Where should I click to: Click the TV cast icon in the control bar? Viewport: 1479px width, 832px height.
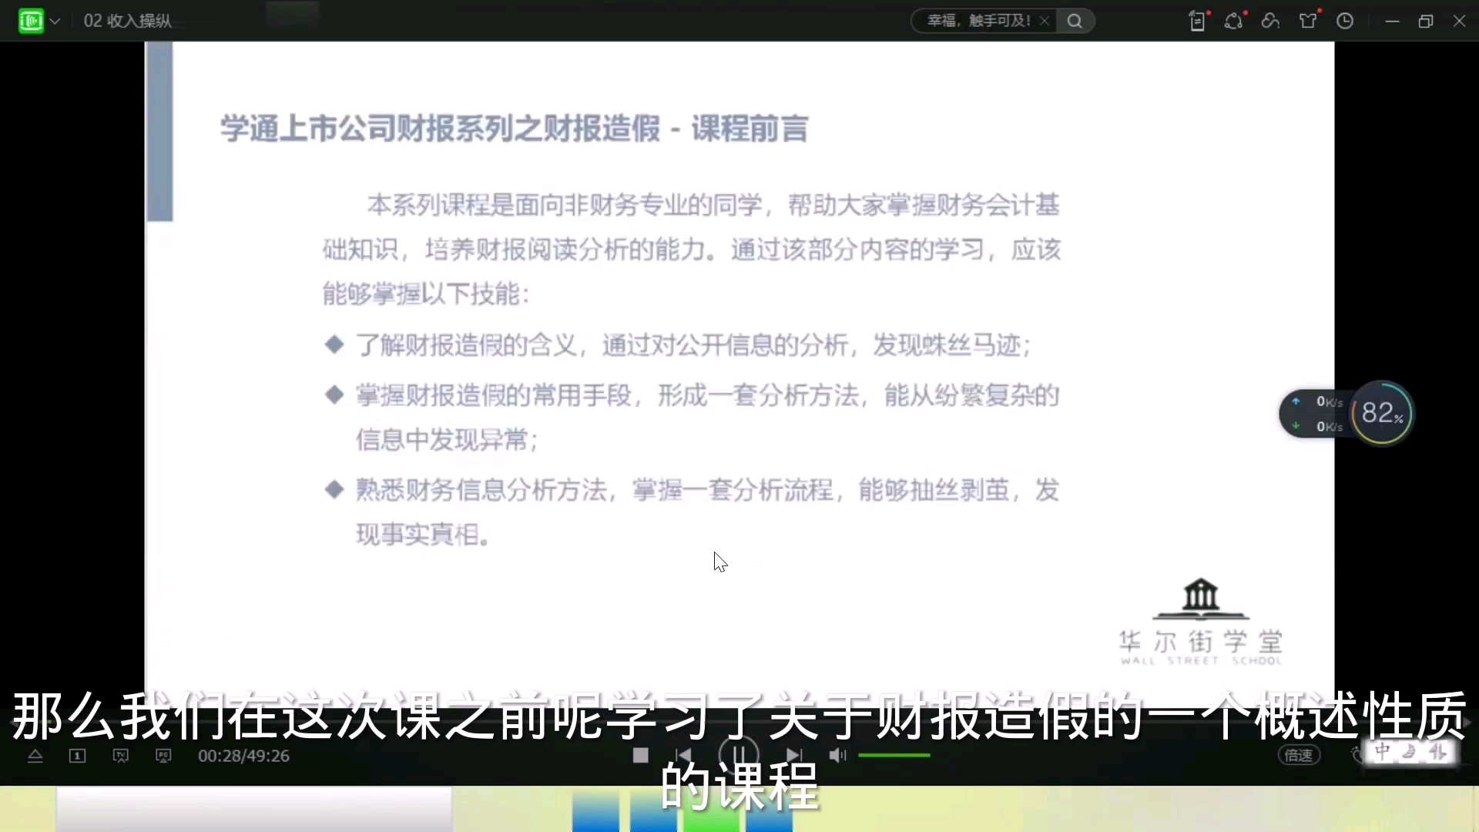tap(121, 756)
